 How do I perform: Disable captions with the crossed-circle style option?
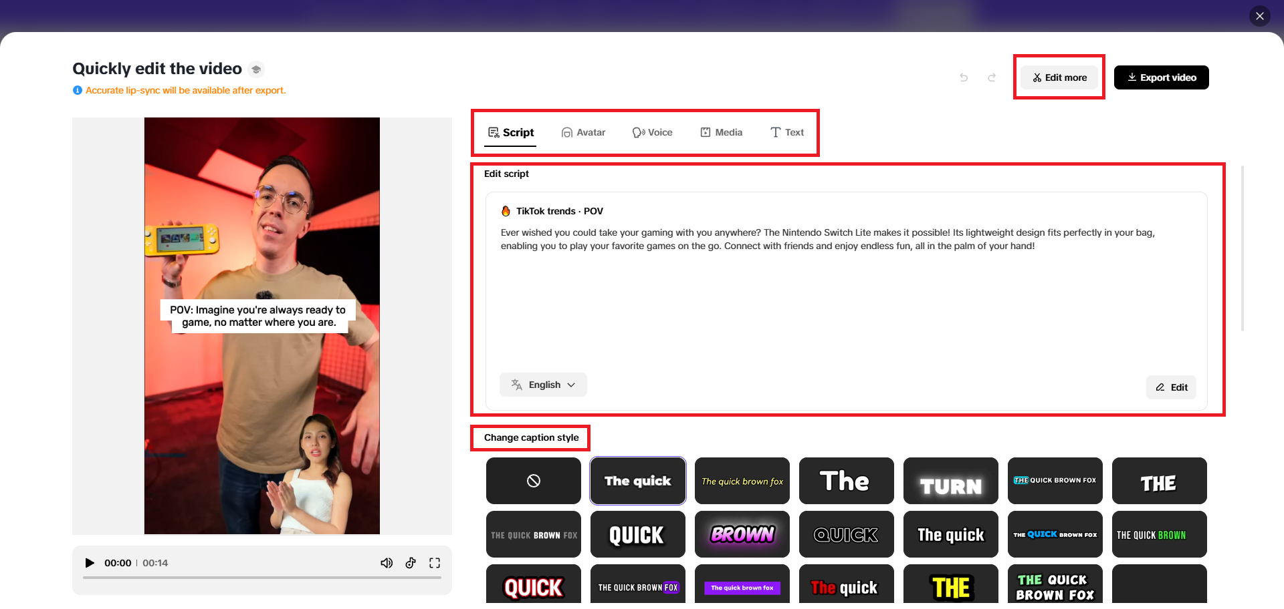(533, 480)
